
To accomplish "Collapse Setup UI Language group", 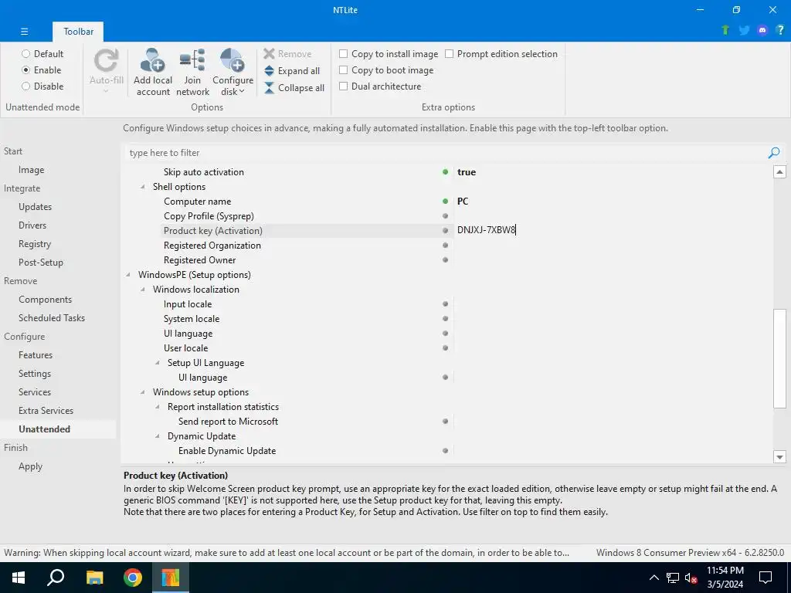I will tap(158, 363).
